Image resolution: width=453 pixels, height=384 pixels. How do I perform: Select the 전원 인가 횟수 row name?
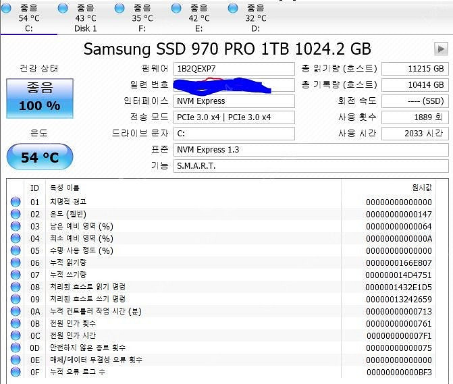[72, 323]
